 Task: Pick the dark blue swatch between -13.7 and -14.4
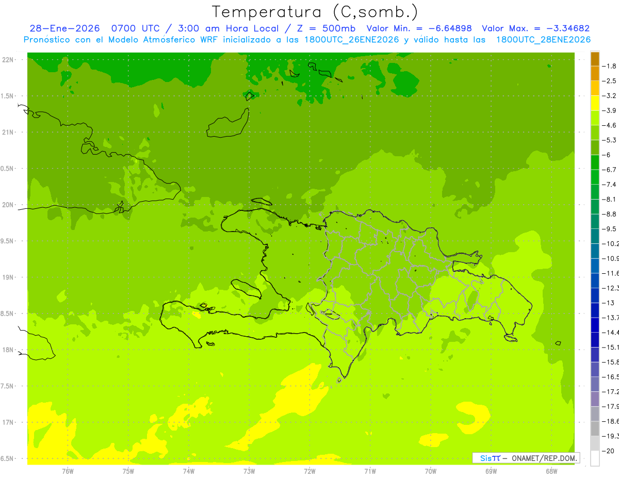point(595,325)
